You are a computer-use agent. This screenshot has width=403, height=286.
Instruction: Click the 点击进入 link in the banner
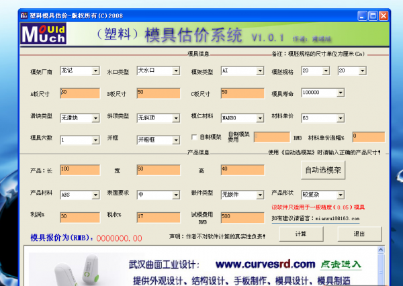(x=341, y=265)
